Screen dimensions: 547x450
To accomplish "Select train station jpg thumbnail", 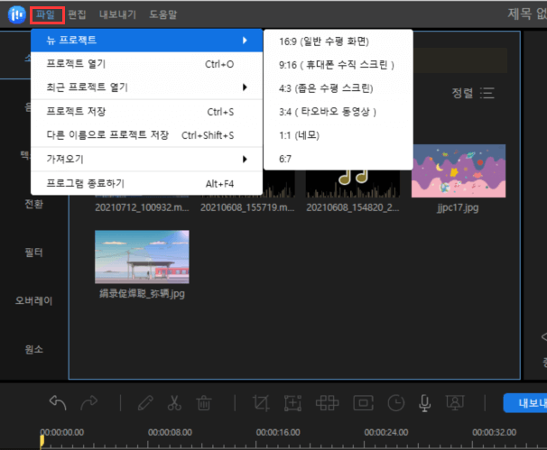I will (142, 257).
